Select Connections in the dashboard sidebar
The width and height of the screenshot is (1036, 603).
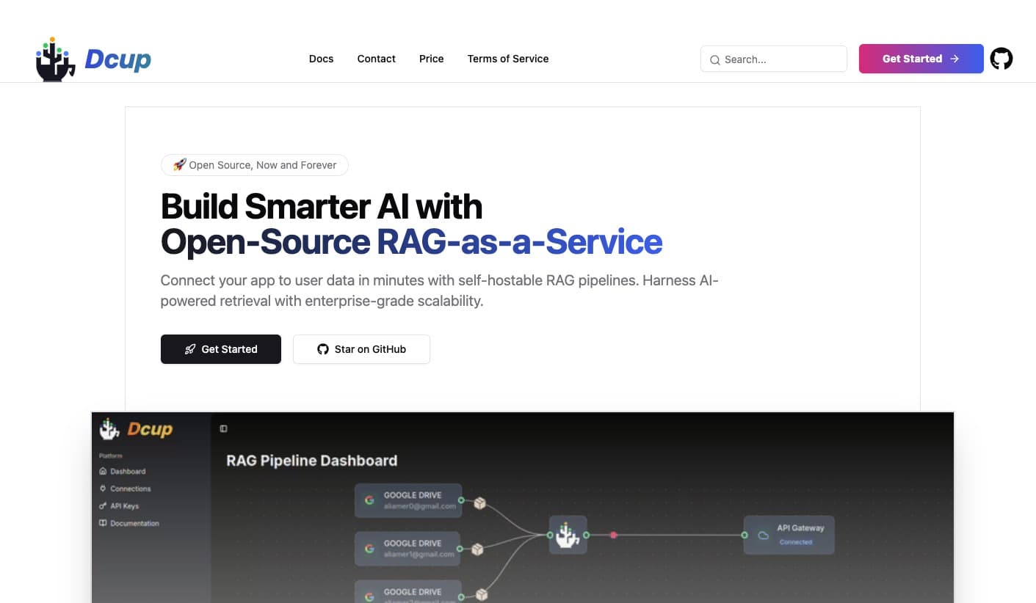tap(130, 489)
